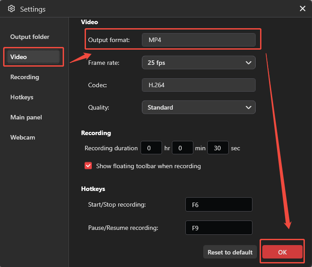Click the recording duration minutes field
Screen dimensions: 312x267
tap(183, 148)
